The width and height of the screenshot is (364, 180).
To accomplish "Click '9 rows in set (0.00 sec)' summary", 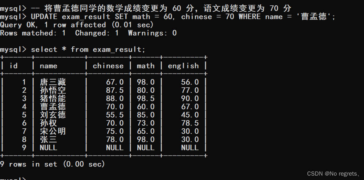I will tap(52, 164).
